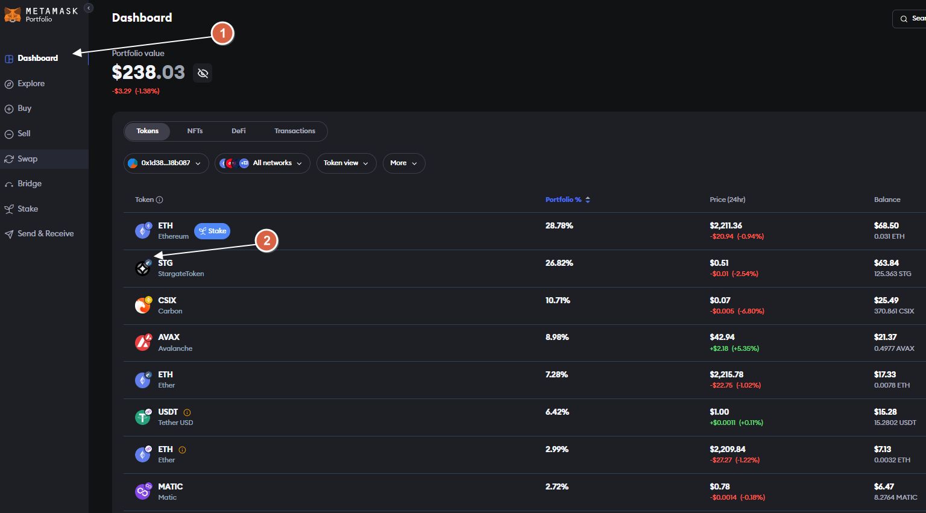Click the Stake button next to ETH Ethereum
This screenshot has height=513, width=926.
click(x=212, y=231)
